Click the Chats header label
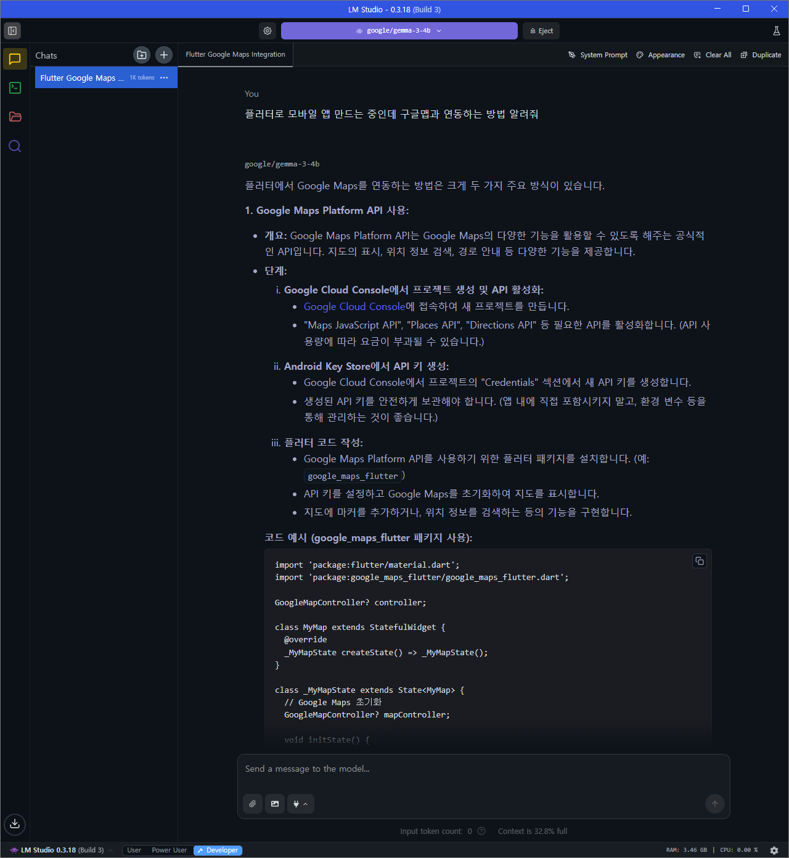The height and width of the screenshot is (858, 789). pos(46,55)
